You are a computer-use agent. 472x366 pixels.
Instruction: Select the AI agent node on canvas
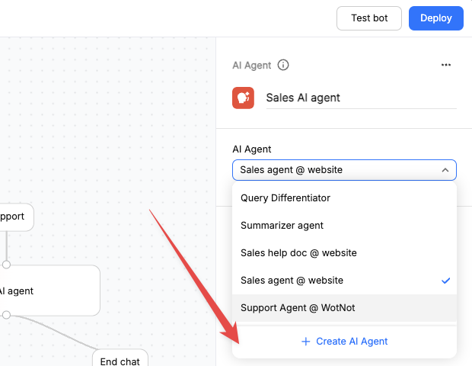tap(46, 291)
